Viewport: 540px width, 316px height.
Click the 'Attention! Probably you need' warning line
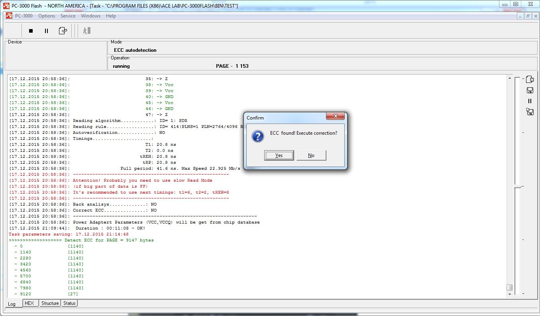tap(110, 181)
